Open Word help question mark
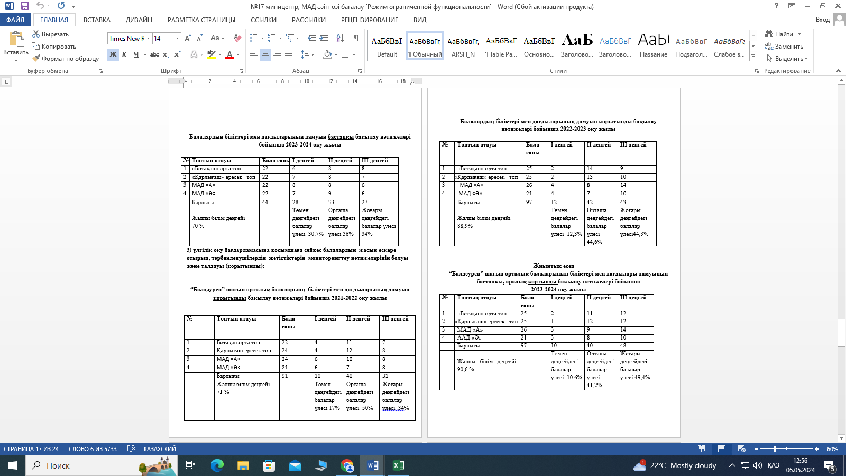Image resolution: width=846 pixels, height=476 pixels. coord(776,6)
